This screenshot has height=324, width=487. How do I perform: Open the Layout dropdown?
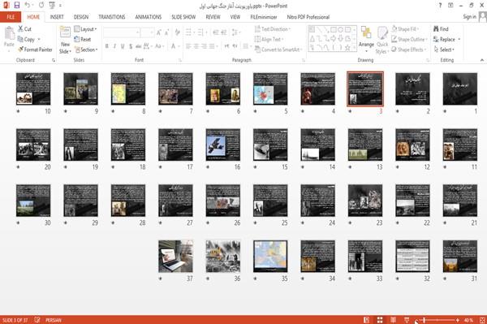tap(85, 29)
